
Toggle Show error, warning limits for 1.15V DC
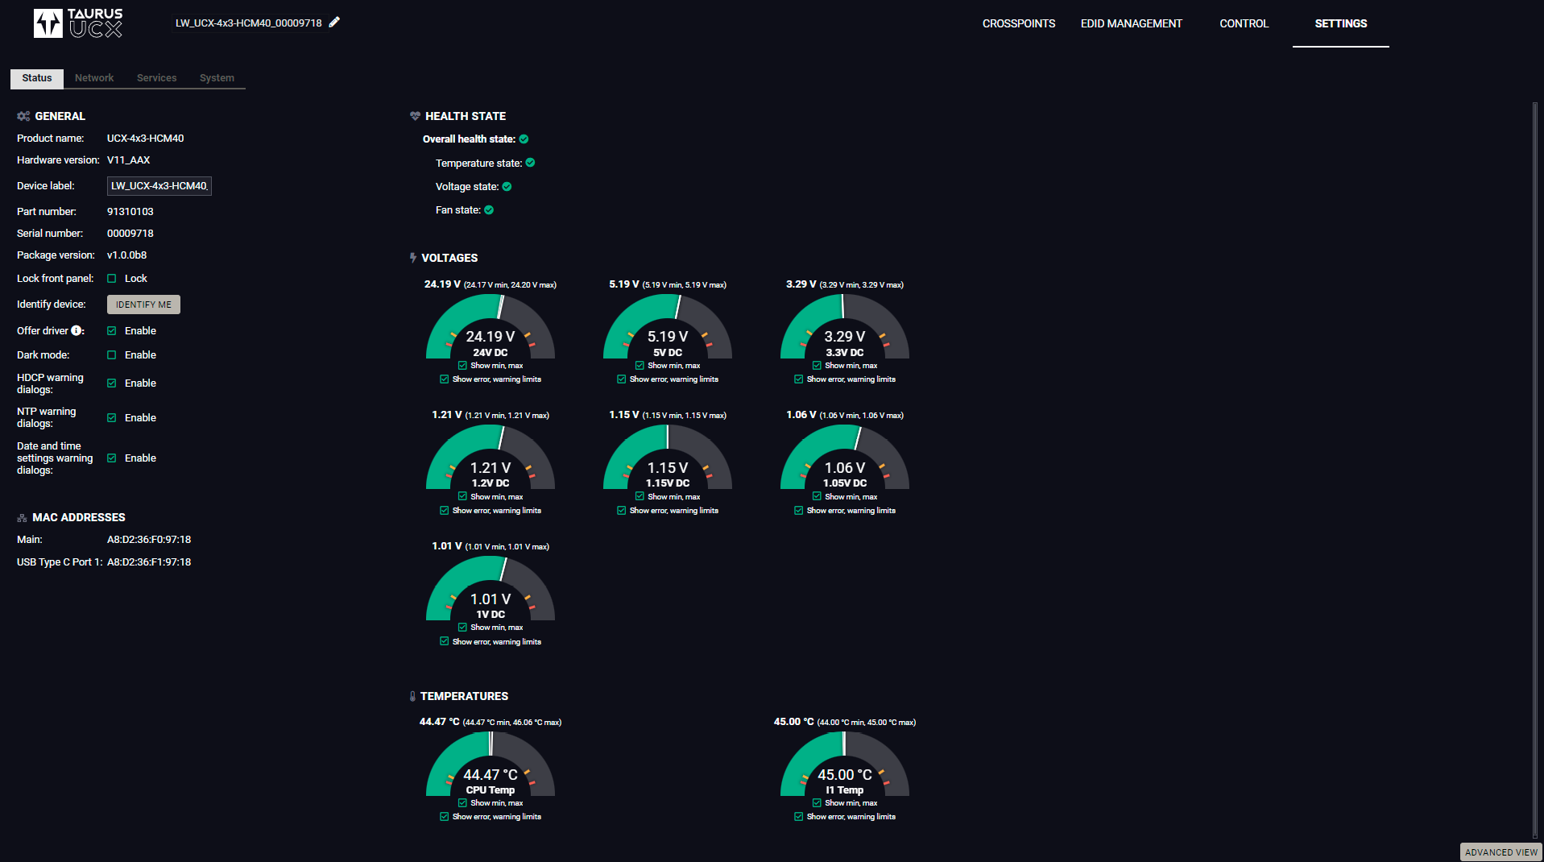click(x=622, y=511)
